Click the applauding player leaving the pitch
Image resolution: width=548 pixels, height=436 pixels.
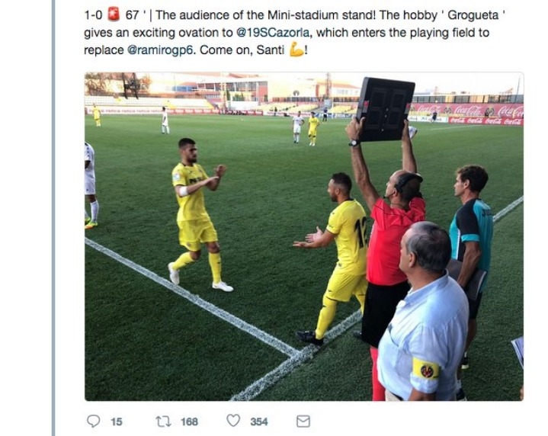point(197,215)
